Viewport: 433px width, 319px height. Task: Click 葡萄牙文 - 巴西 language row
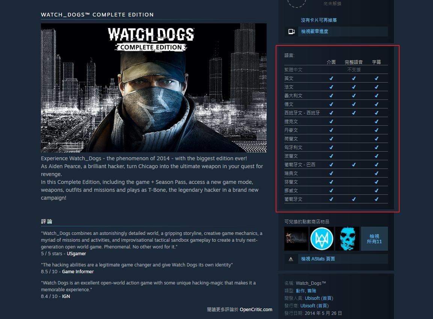(336, 164)
